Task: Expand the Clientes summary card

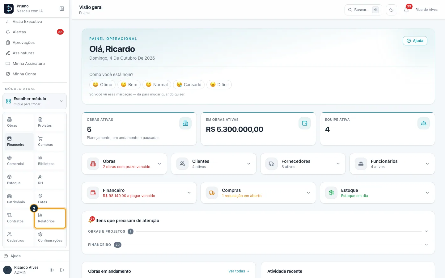Action: pyautogui.click(x=214, y=164)
